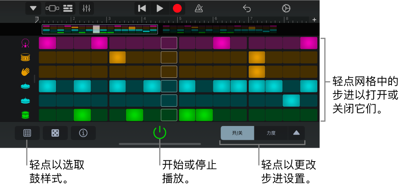Turn on kick row step 2
The height and width of the screenshot is (188, 403).
(x=65, y=43)
